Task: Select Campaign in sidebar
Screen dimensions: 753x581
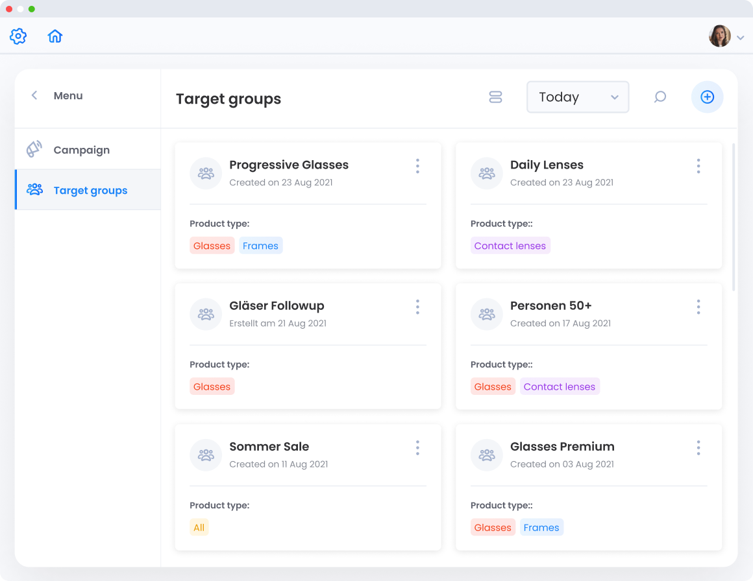Action: coord(81,150)
